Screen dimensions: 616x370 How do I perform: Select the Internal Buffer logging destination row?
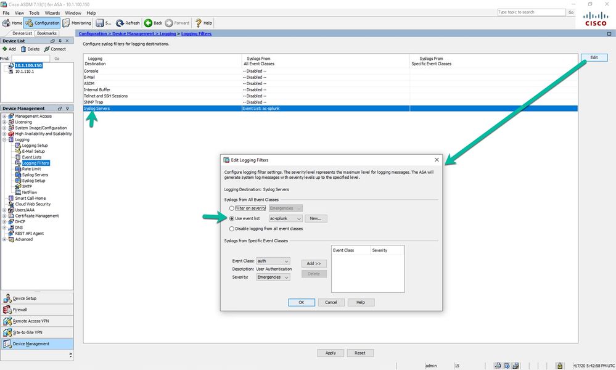click(331, 90)
